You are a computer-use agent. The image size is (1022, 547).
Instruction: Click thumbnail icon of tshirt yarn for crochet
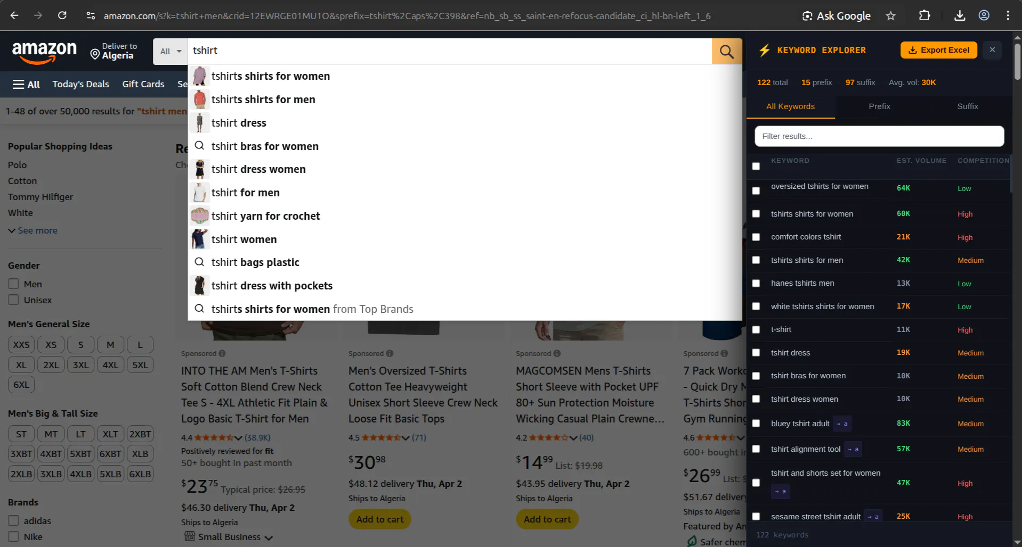(x=200, y=216)
